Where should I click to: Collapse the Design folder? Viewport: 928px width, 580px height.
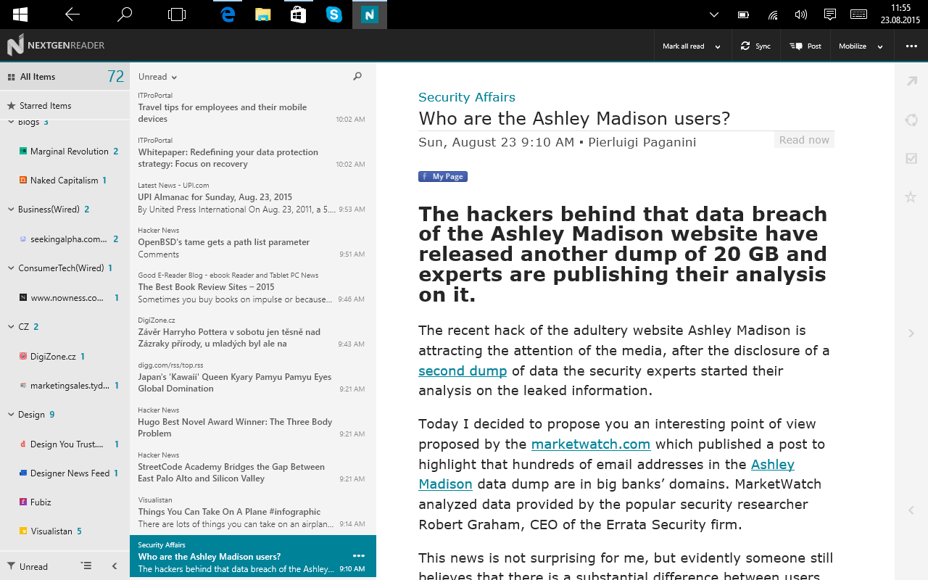11,415
